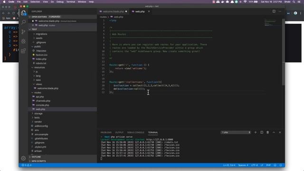The width and height of the screenshot is (304, 171).
Task: Click Ln 22, Col 4 in status bar
Action: click(229, 165)
